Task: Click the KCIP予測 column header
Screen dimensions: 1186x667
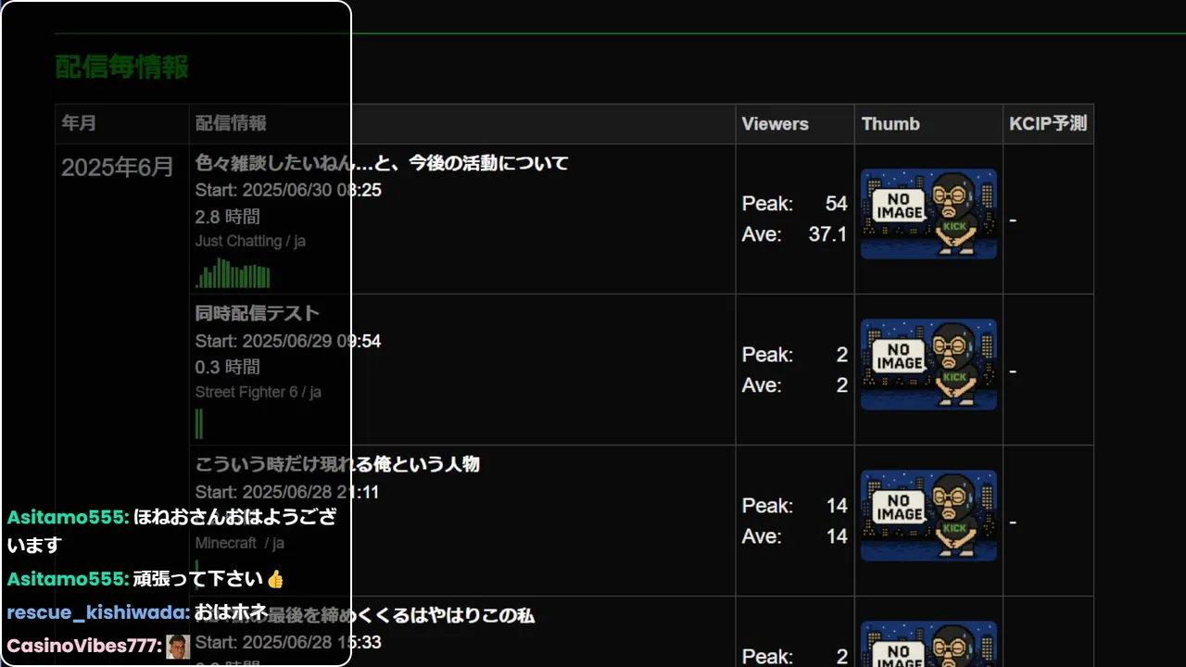Action: pyautogui.click(x=1047, y=123)
